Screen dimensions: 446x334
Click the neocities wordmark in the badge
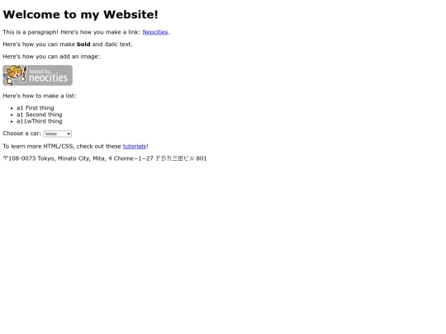click(x=49, y=78)
